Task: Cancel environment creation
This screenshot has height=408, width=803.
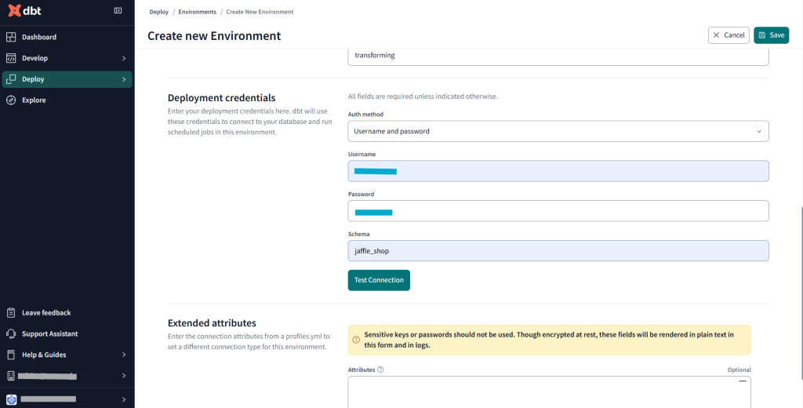Action: pos(729,35)
